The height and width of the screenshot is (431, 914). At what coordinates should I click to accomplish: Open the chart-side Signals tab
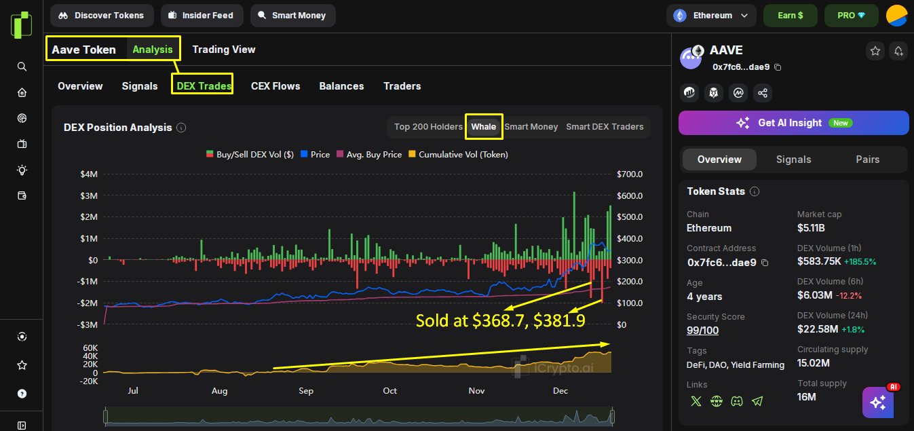point(140,86)
